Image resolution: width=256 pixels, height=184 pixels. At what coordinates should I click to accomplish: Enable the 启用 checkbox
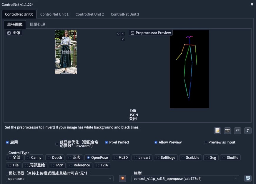(x=7, y=142)
